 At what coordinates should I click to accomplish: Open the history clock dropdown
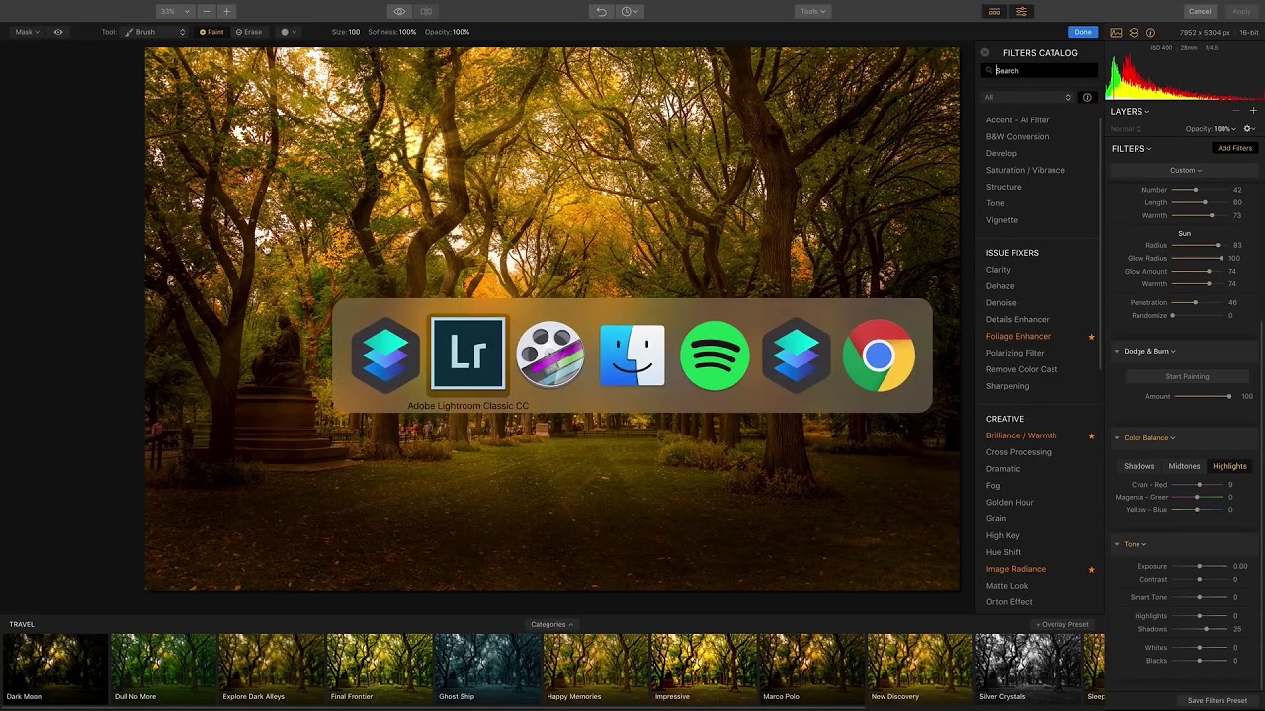[630, 11]
